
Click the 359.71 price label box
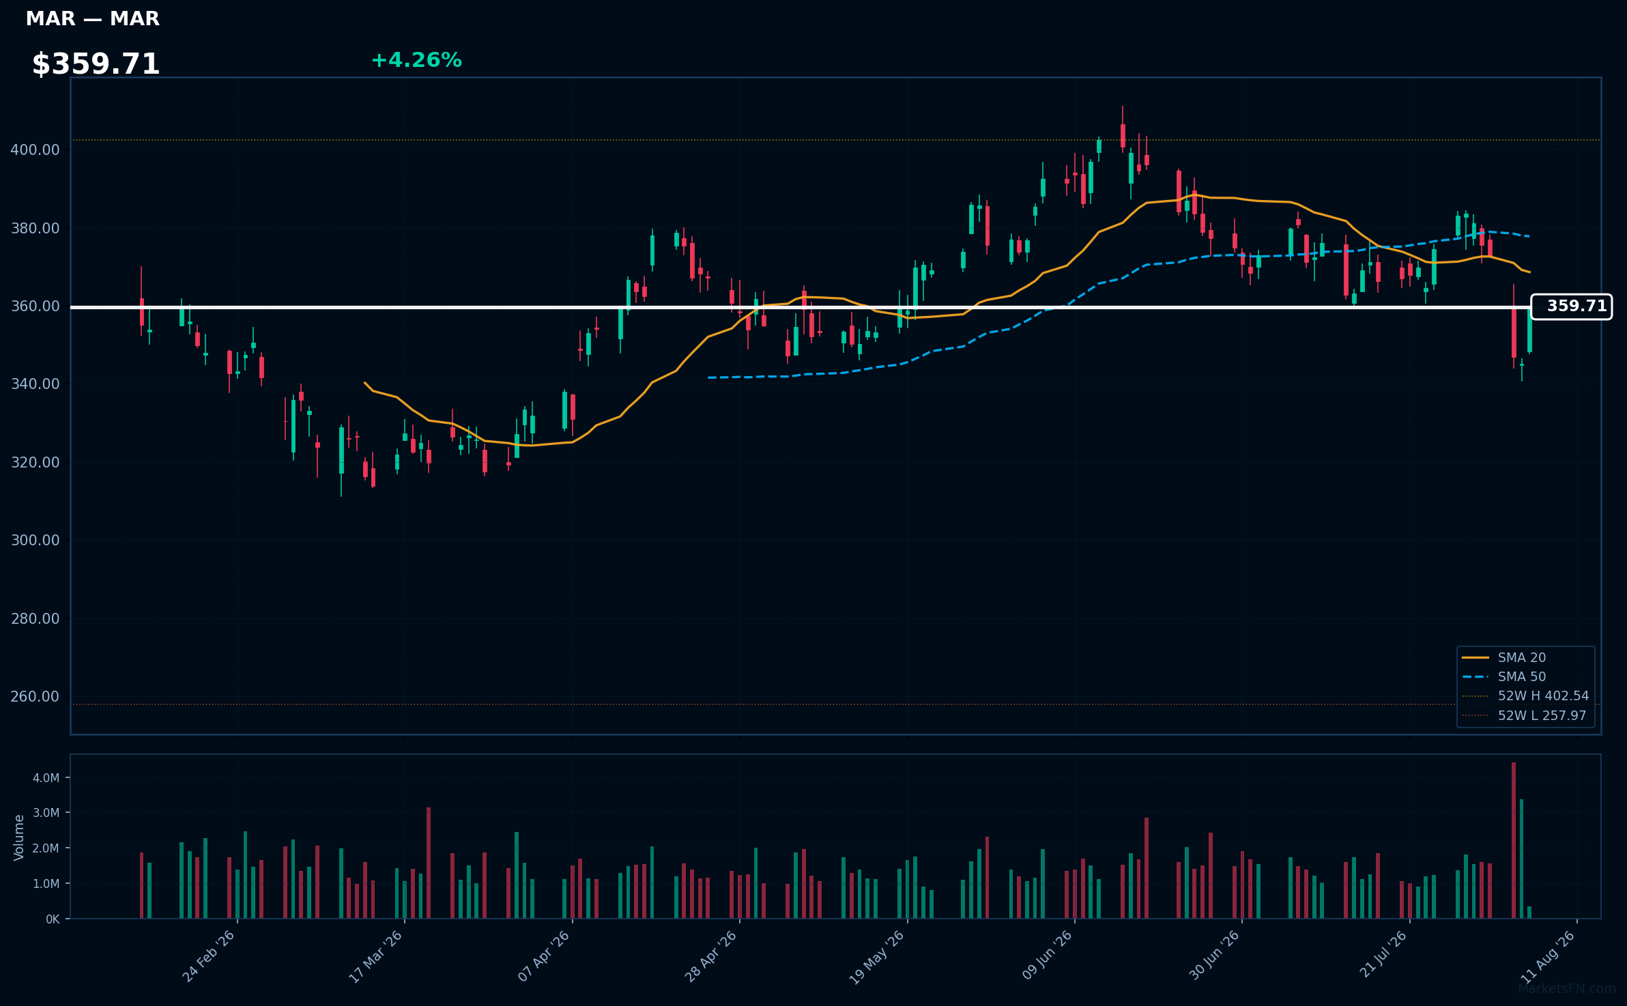coord(1571,306)
